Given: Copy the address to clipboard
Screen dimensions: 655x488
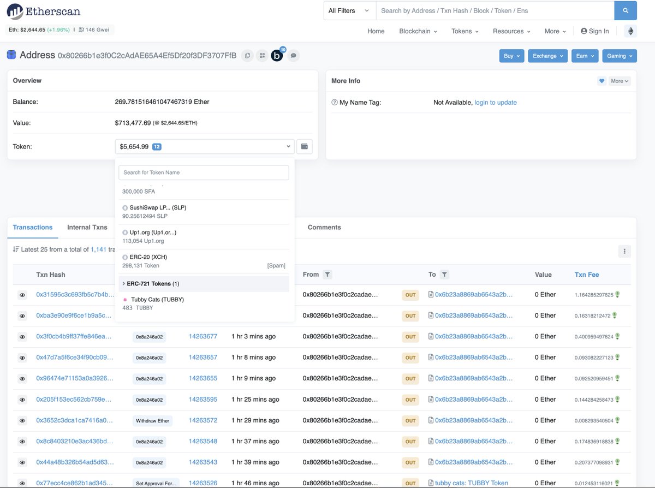Looking at the screenshot, I should coord(247,55).
